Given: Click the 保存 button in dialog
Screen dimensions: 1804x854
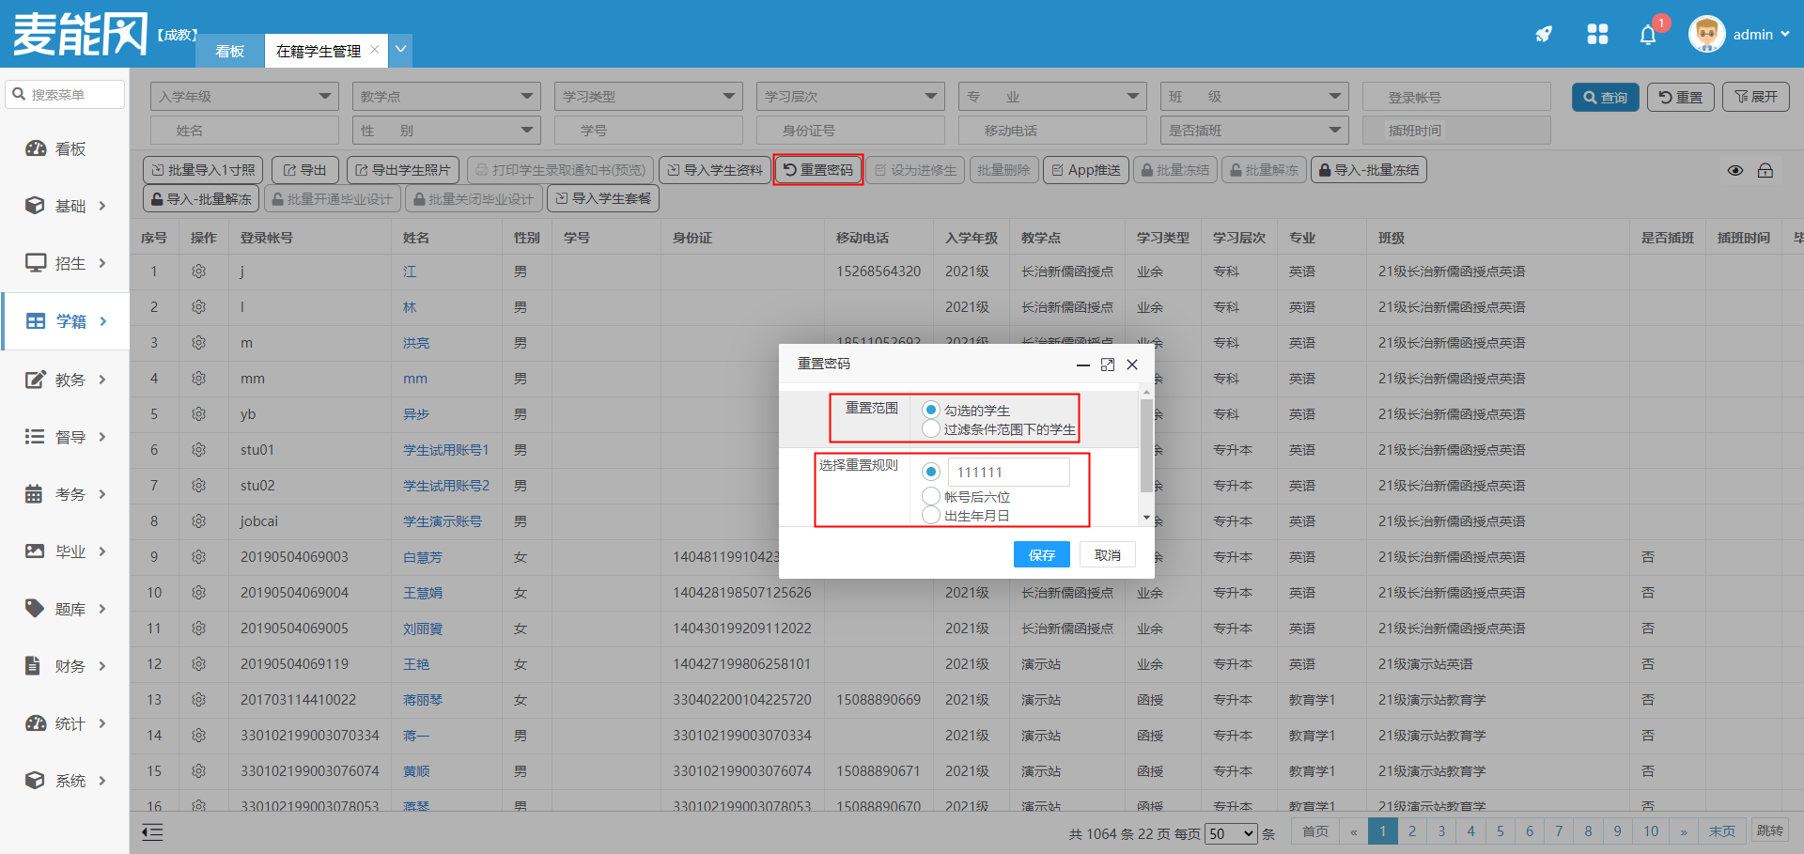Looking at the screenshot, I should [1041, 555].
